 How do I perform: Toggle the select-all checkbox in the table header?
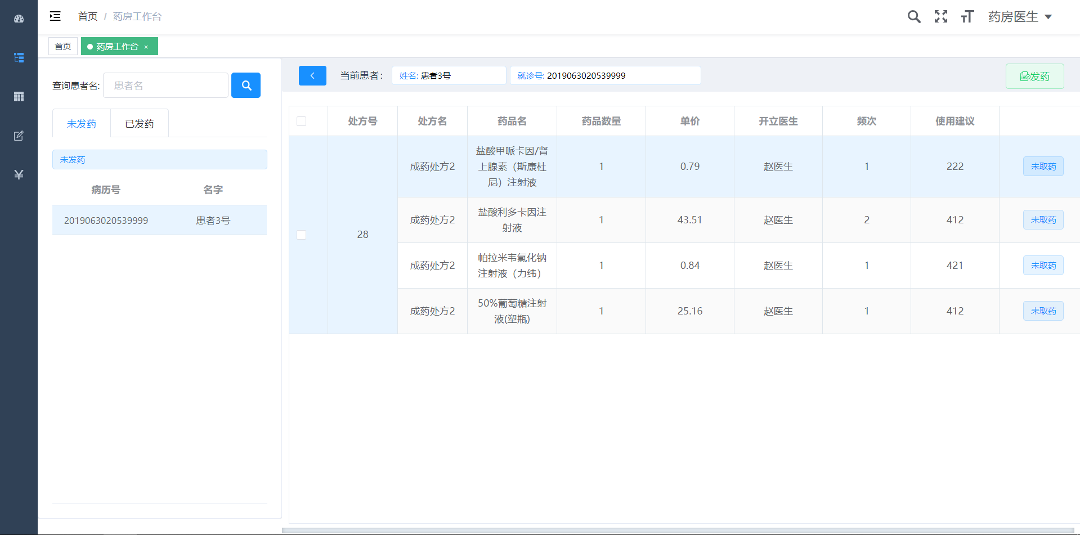pos(302,122)
